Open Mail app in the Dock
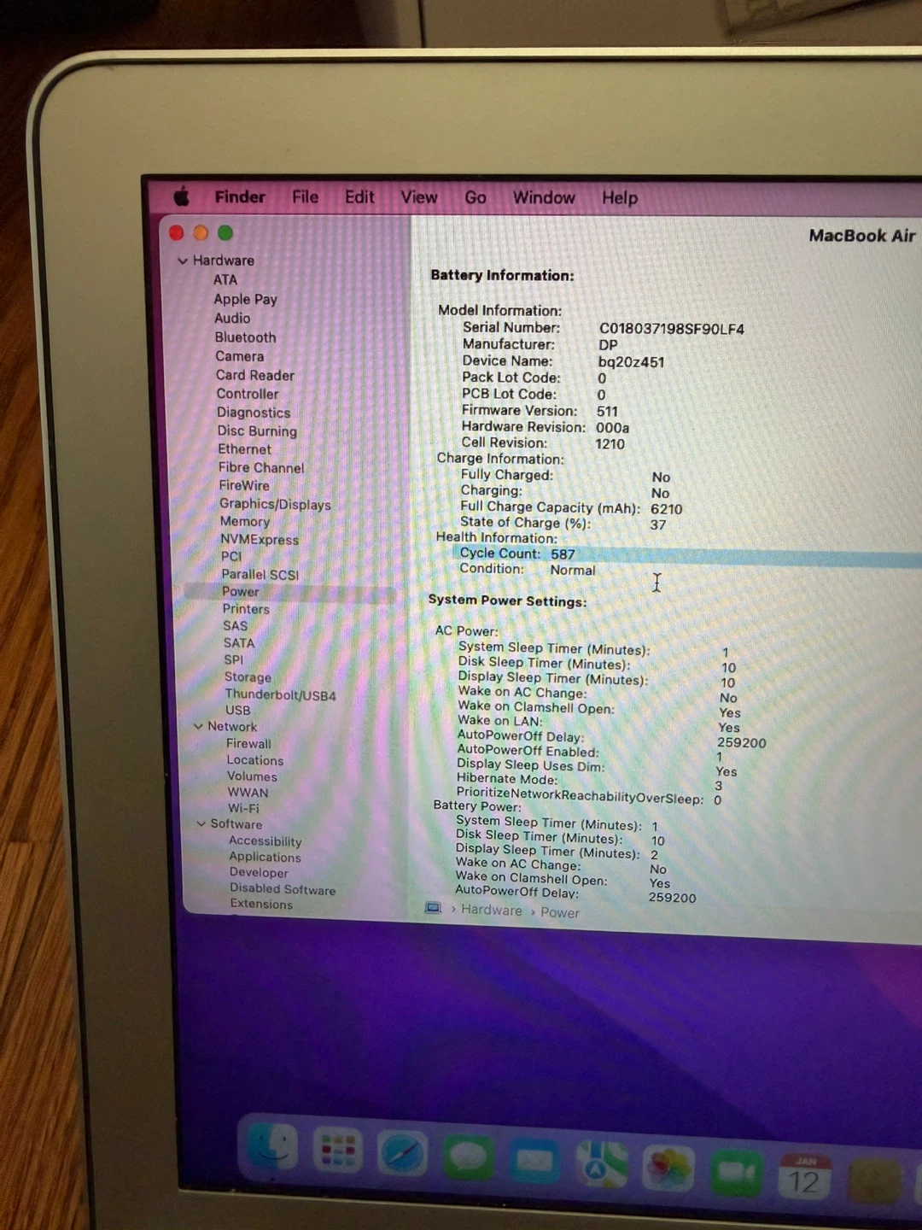Viewport: 922px width, 1230px height. click(x=534, y=1162)
